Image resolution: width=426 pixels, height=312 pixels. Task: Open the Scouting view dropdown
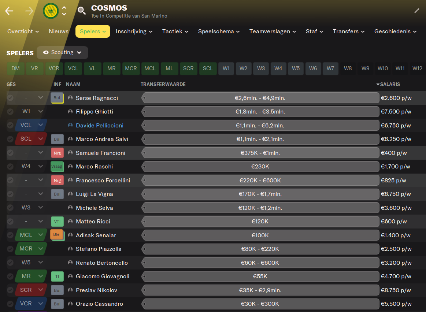[x=62, y=52]
